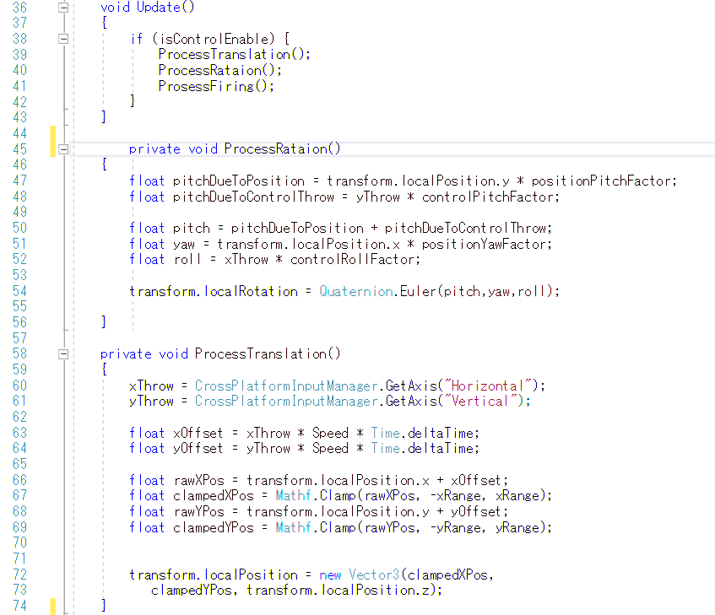Click the controlPitchFactor variable

pos(488,197)
